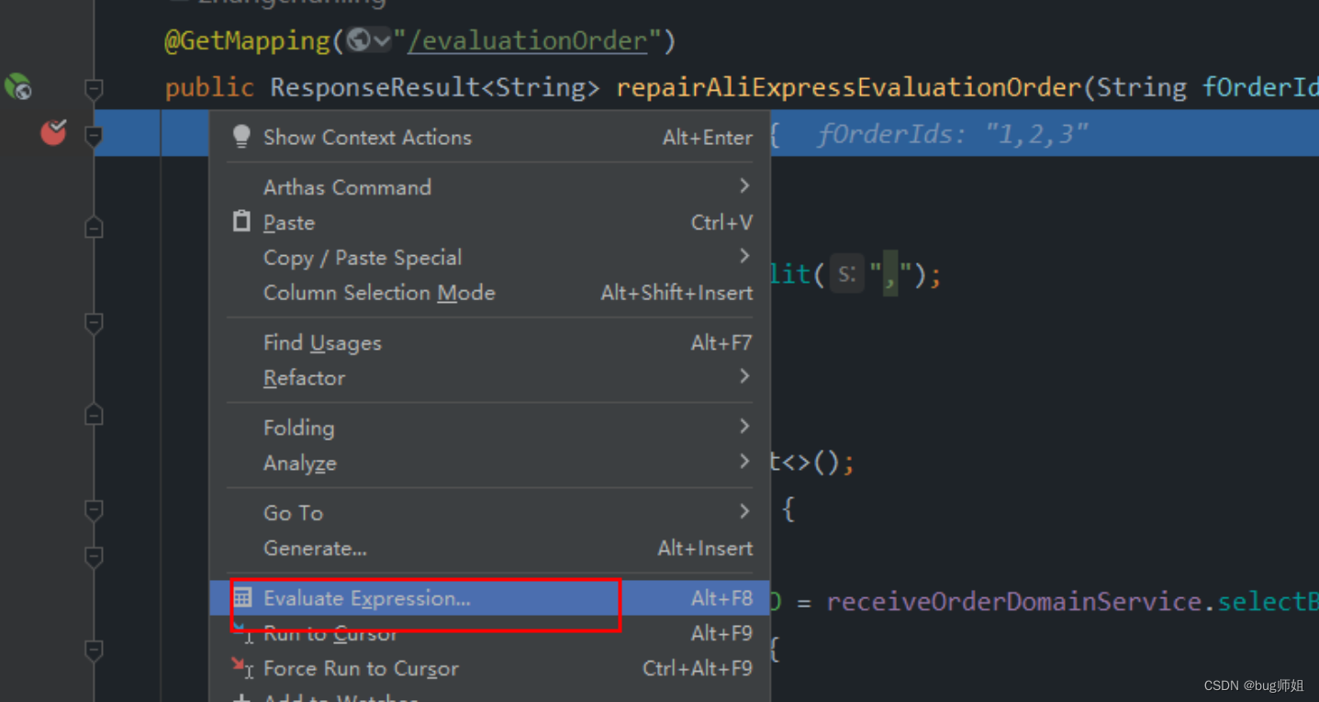The width and height of the screenshot is (1319, 702).
Task: Toggle Column Selection Mode
Action: 379,293
